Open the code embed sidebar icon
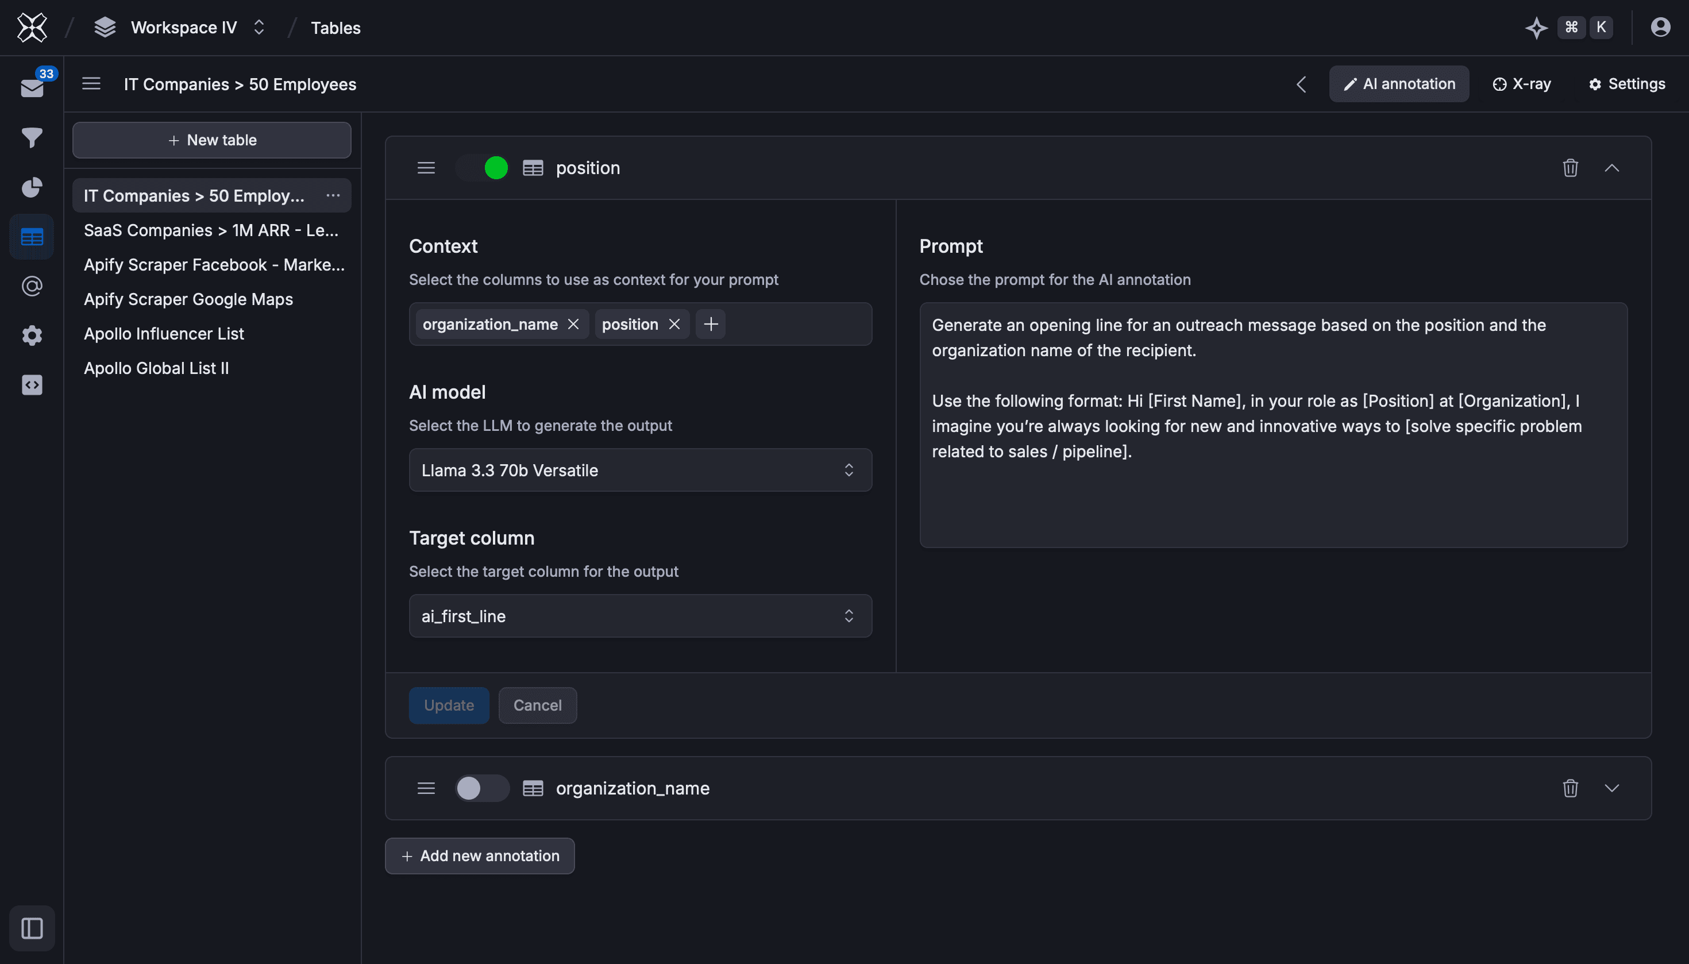The image size is (1689, 964). pos(32,385)
